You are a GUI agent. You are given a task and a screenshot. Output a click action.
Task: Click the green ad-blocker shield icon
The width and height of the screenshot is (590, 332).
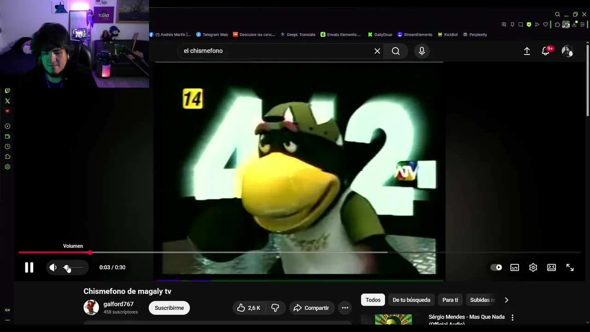point(529,24)
